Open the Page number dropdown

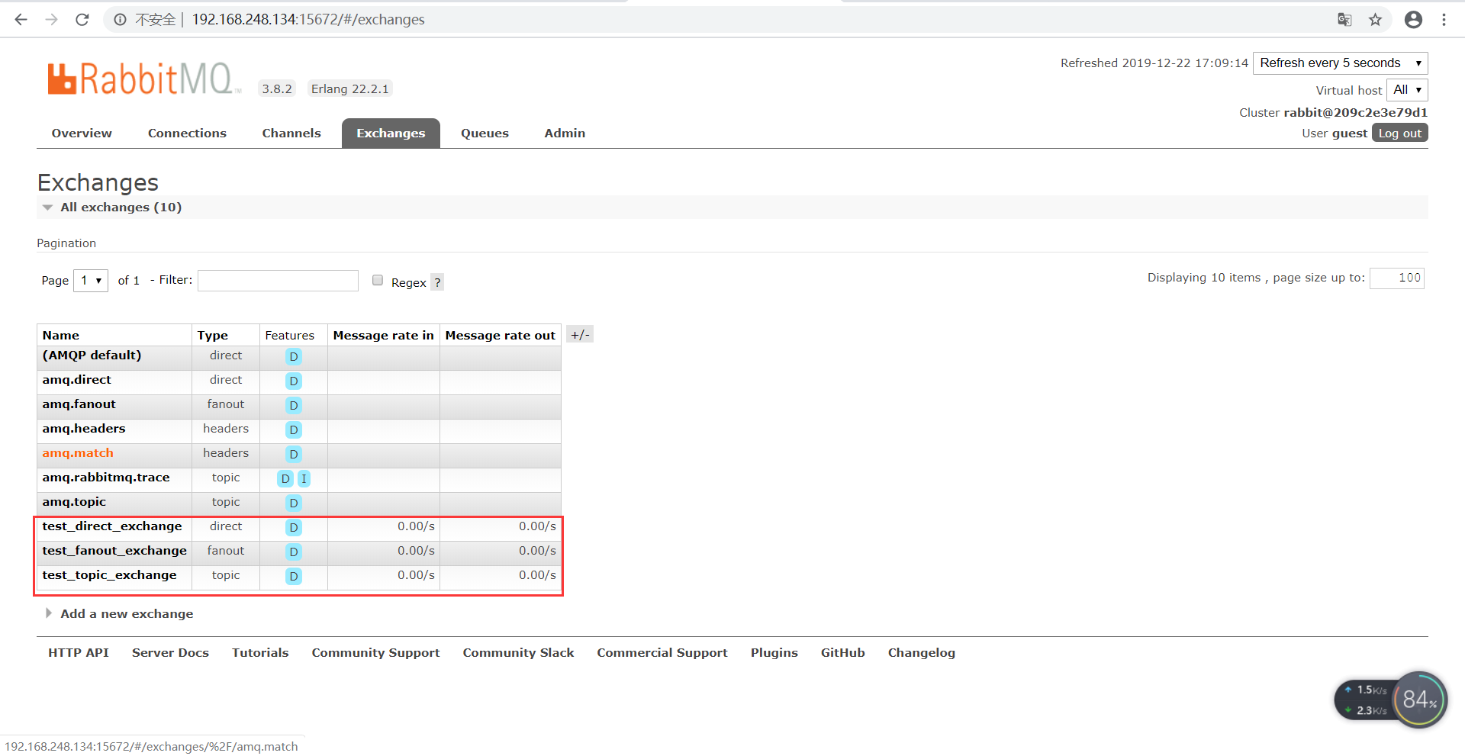pos(91,281)
